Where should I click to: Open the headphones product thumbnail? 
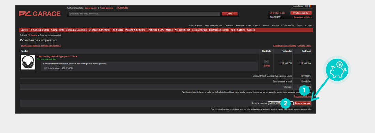pyautogui.click(x=28, y=62)
